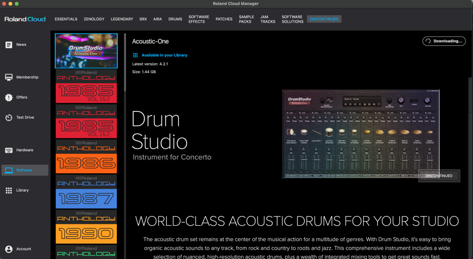Select the Anthology 1990 thumbnail
The image size is (473, 259).
[x=86, y=227]
